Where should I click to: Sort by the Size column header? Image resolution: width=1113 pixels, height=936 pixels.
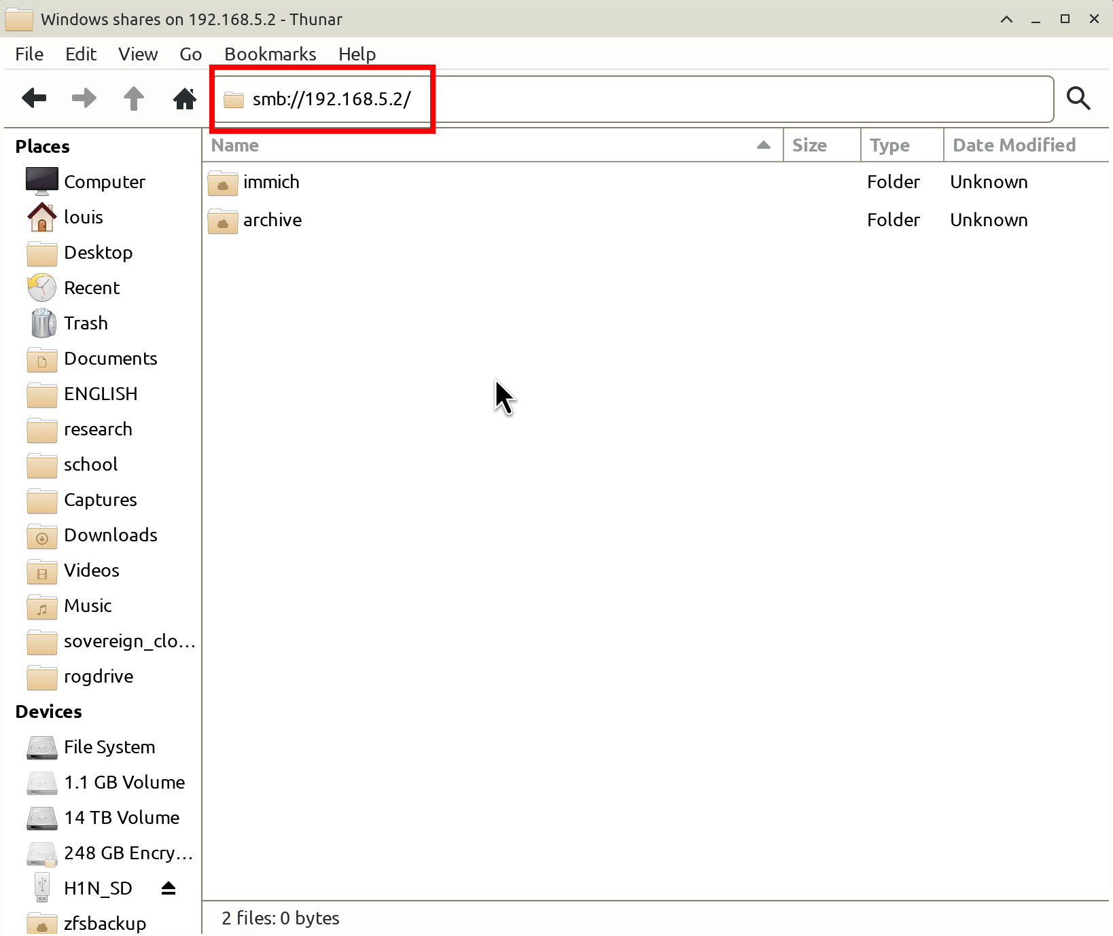[x=822, y=145]
